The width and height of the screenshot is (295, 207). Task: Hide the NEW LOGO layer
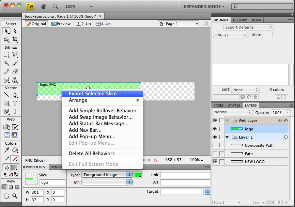[x=215, y=162]
